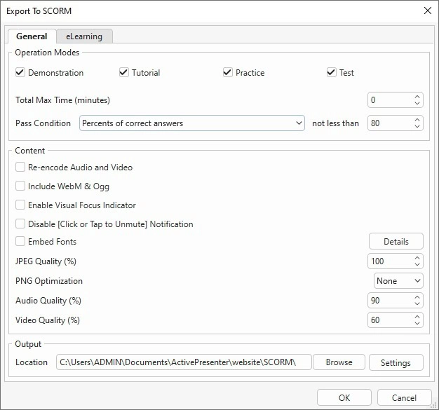The width and height of the screenshot is (439, 410).
Task: Increase Total Max Time with up arrow
Action: click(x=417, y=97)
